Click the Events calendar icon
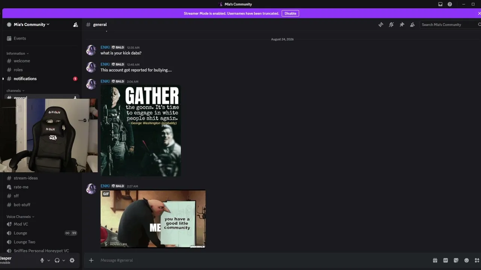 (9, 38)
